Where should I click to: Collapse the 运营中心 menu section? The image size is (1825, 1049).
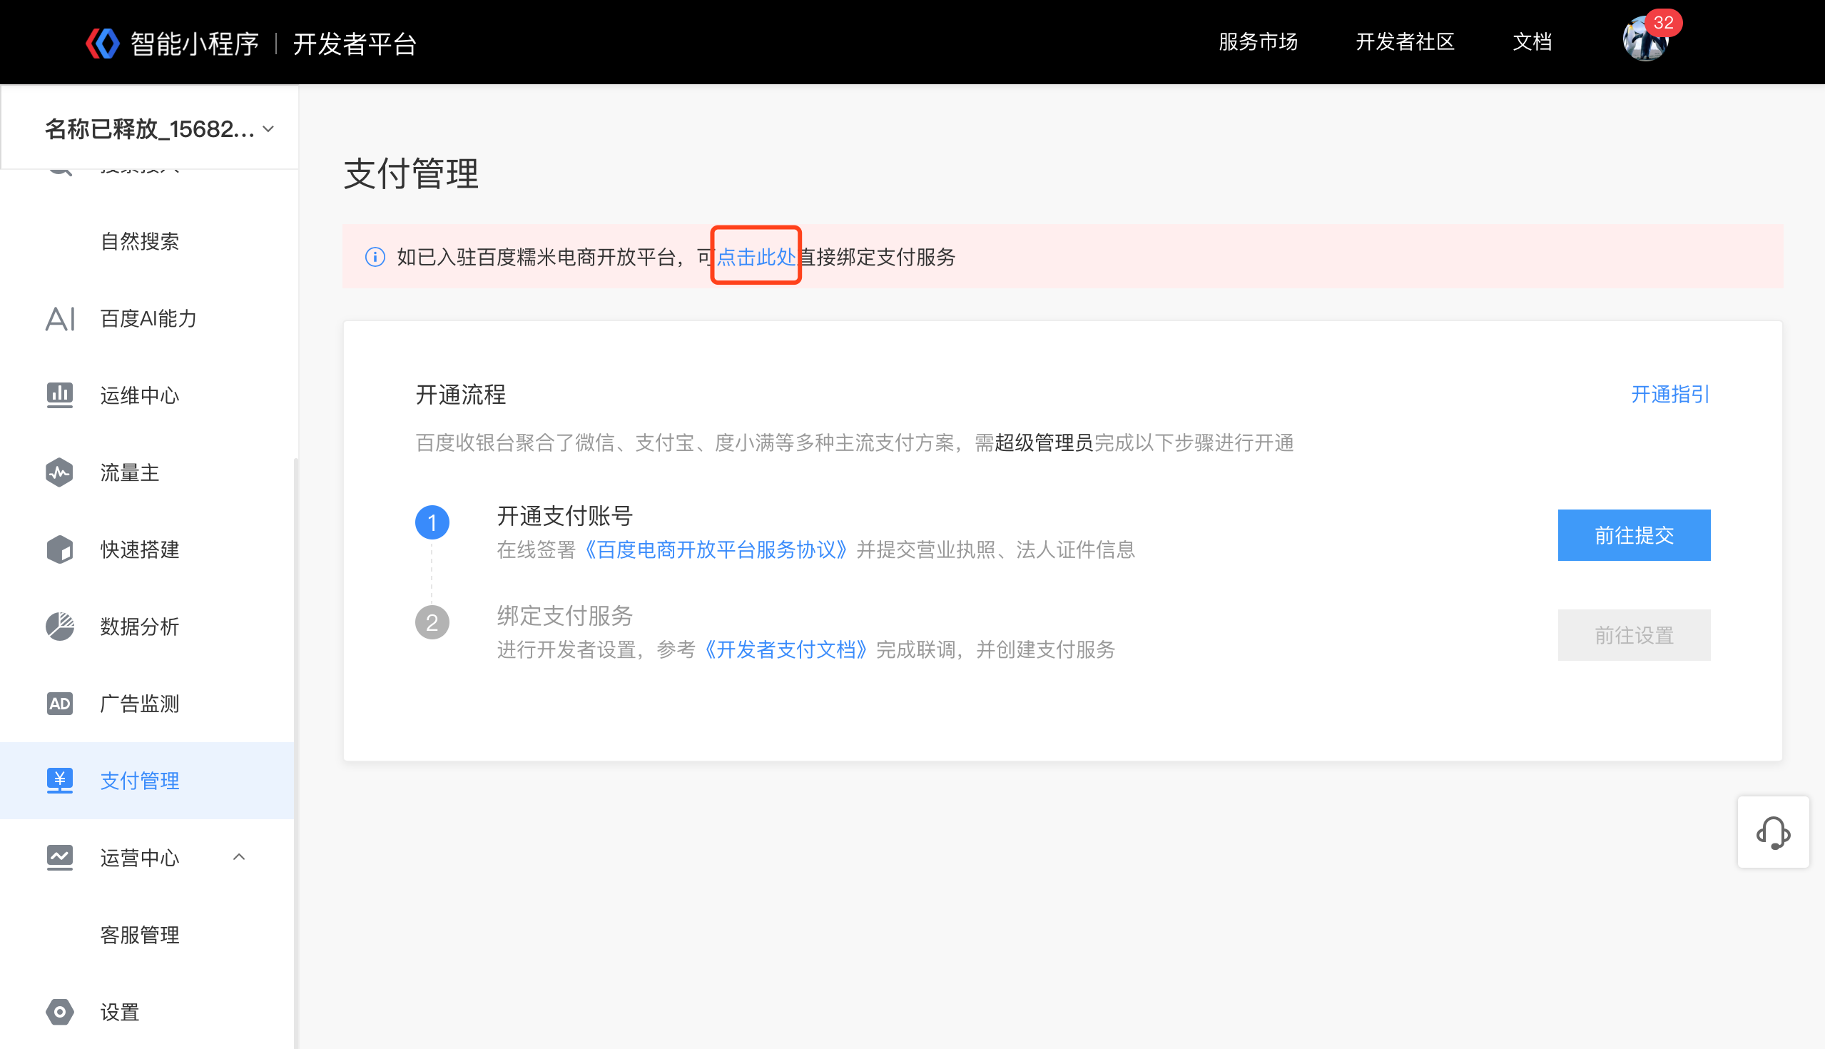pos(239,857)
